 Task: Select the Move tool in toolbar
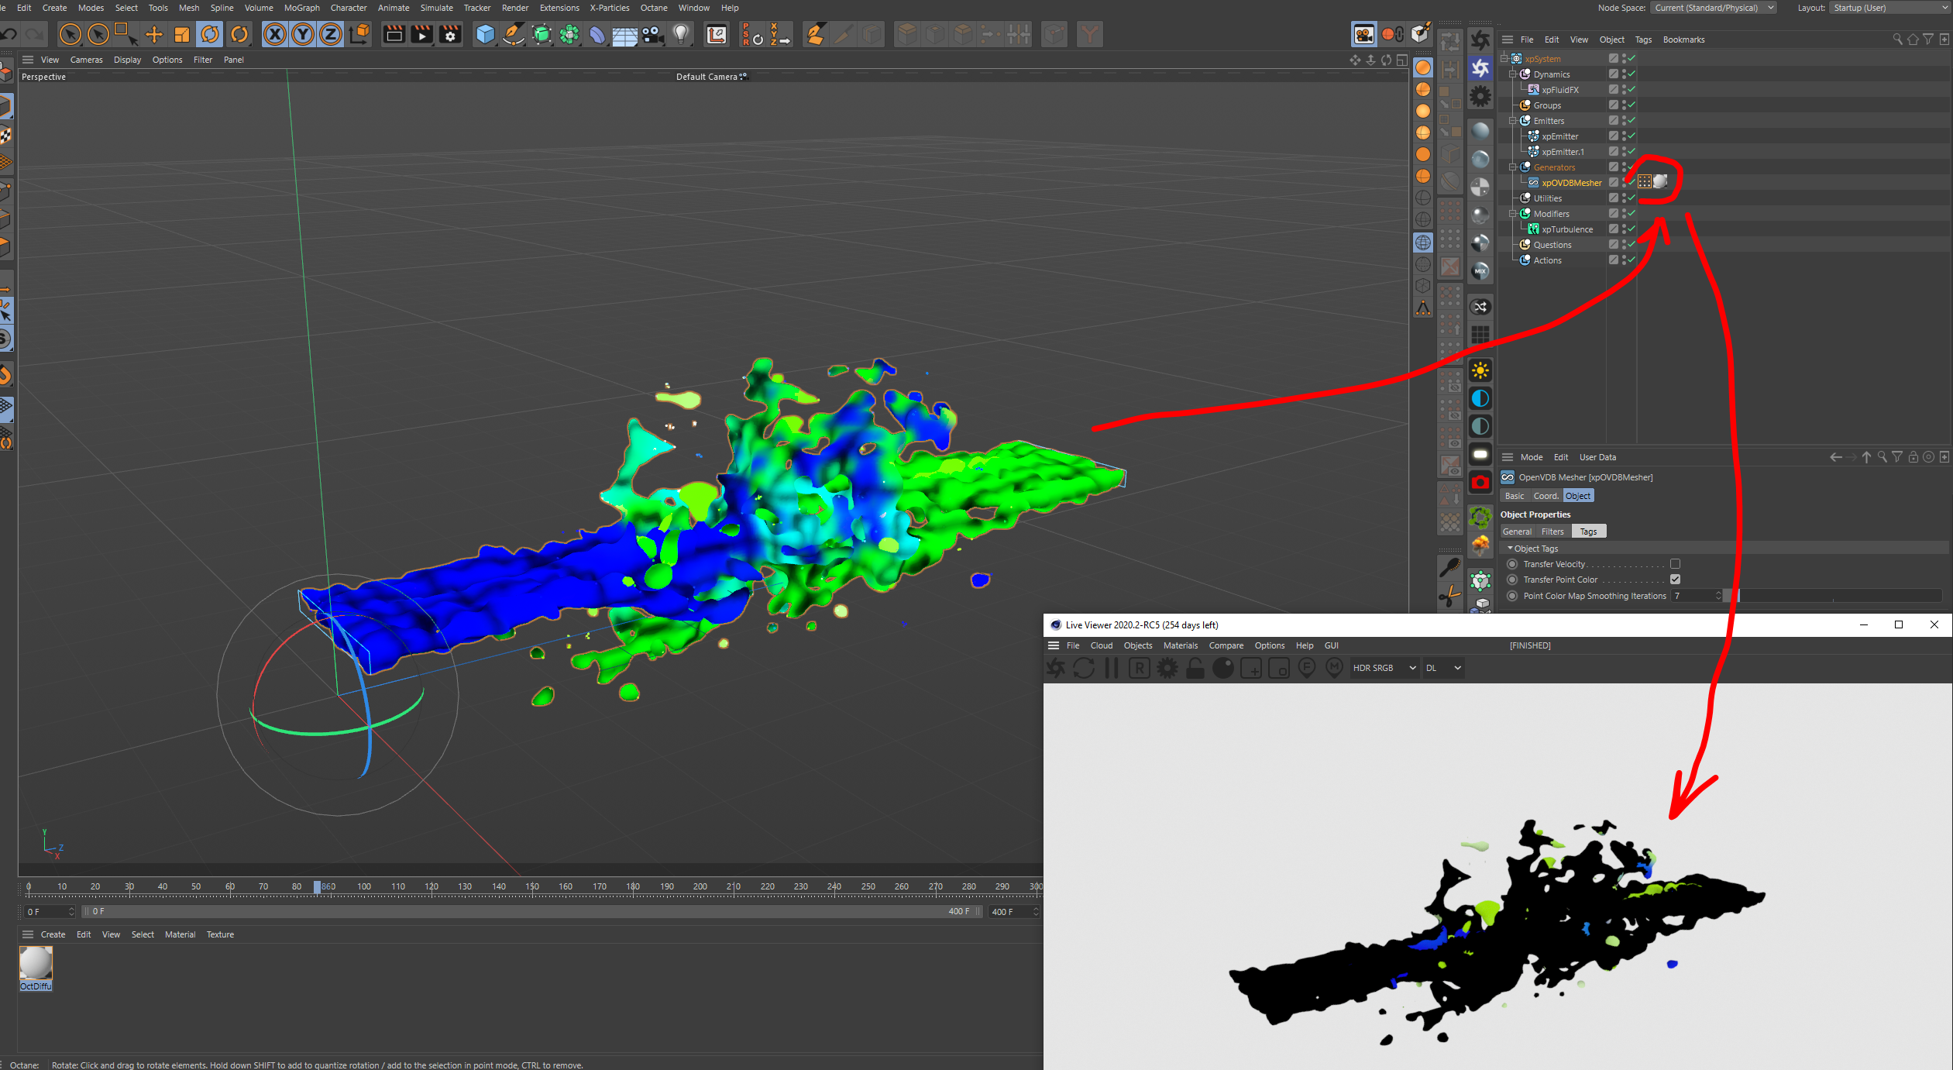point(153,34)
